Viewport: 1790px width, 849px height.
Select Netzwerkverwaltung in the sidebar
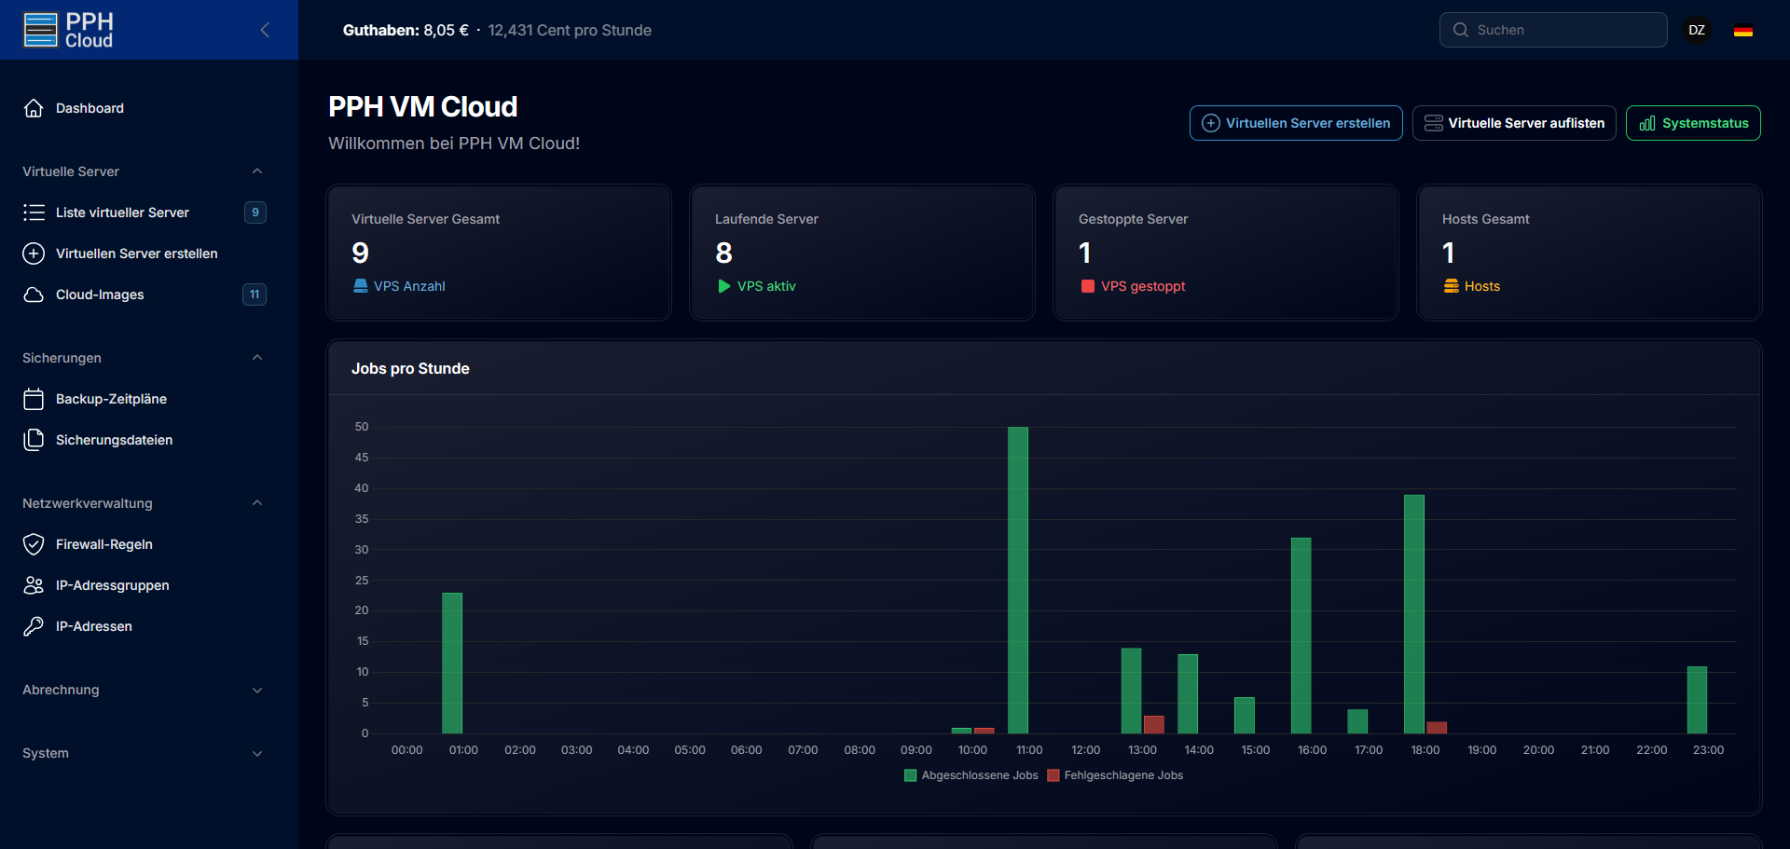coord(88,503)
